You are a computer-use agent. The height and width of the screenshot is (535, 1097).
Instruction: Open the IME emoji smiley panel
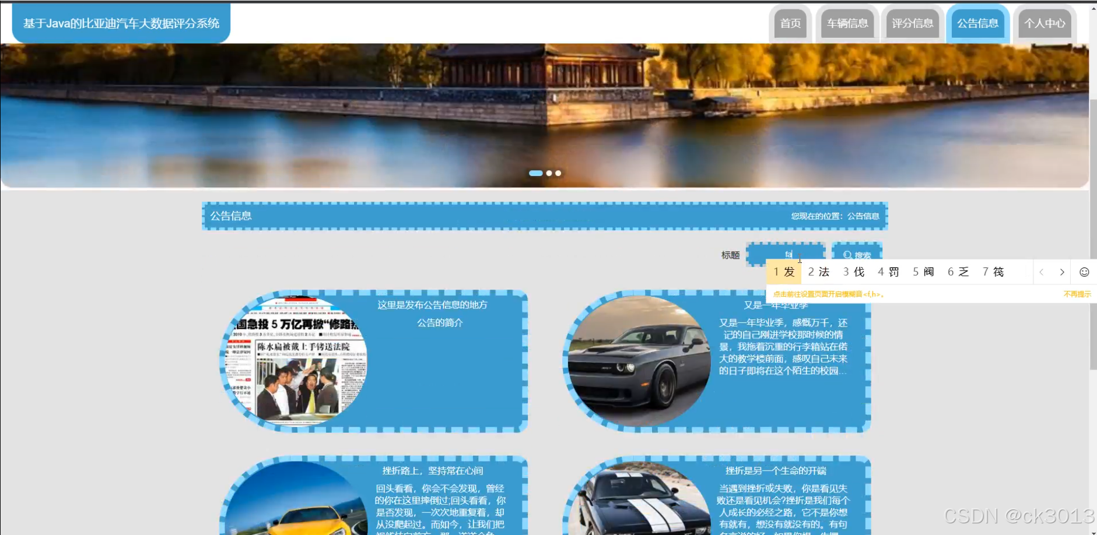pos(1084,272)
